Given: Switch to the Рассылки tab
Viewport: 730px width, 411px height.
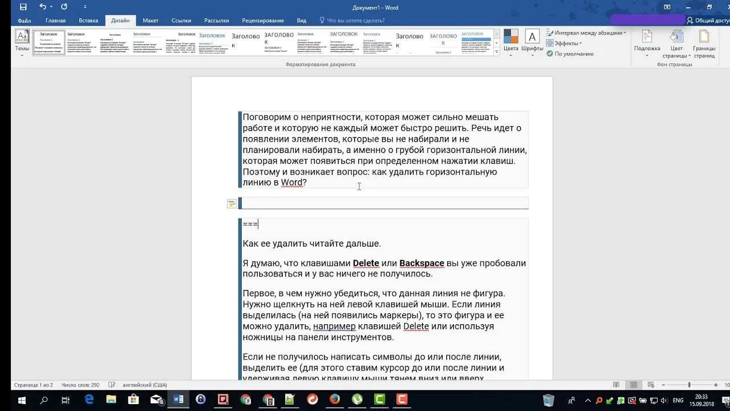Looking at the screenshot, I should click(x=217, y=21).
